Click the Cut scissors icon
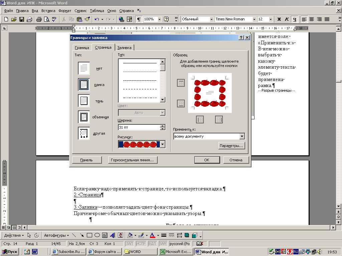The height and width of the screenshot is (256, 342). coord(64,19)
